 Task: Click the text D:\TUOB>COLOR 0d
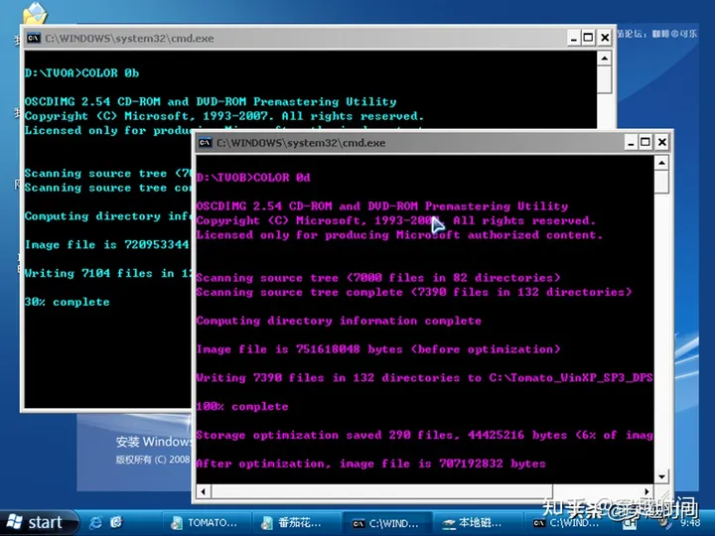pos(253,178)
